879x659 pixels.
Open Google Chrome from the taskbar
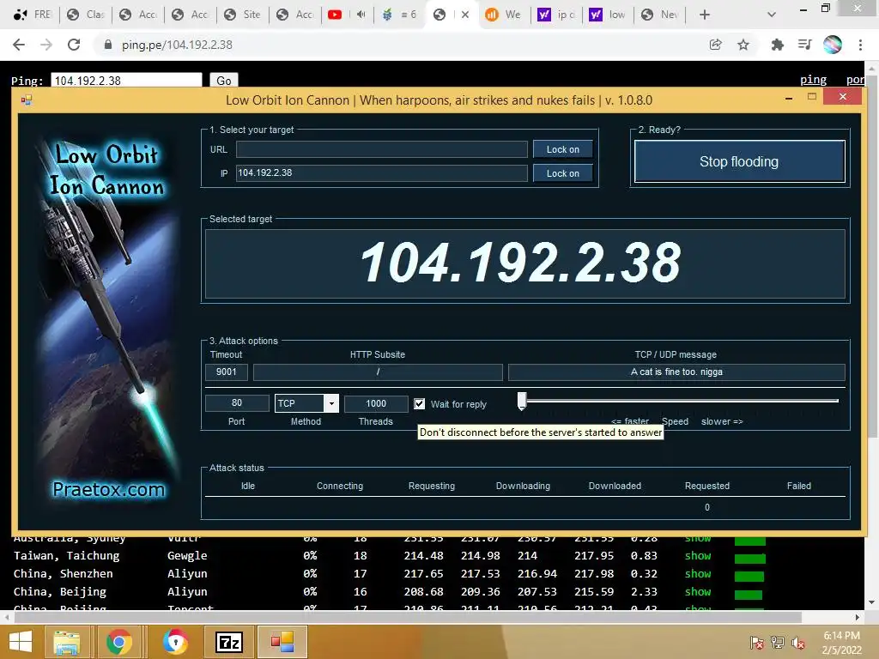click(118, 642)
